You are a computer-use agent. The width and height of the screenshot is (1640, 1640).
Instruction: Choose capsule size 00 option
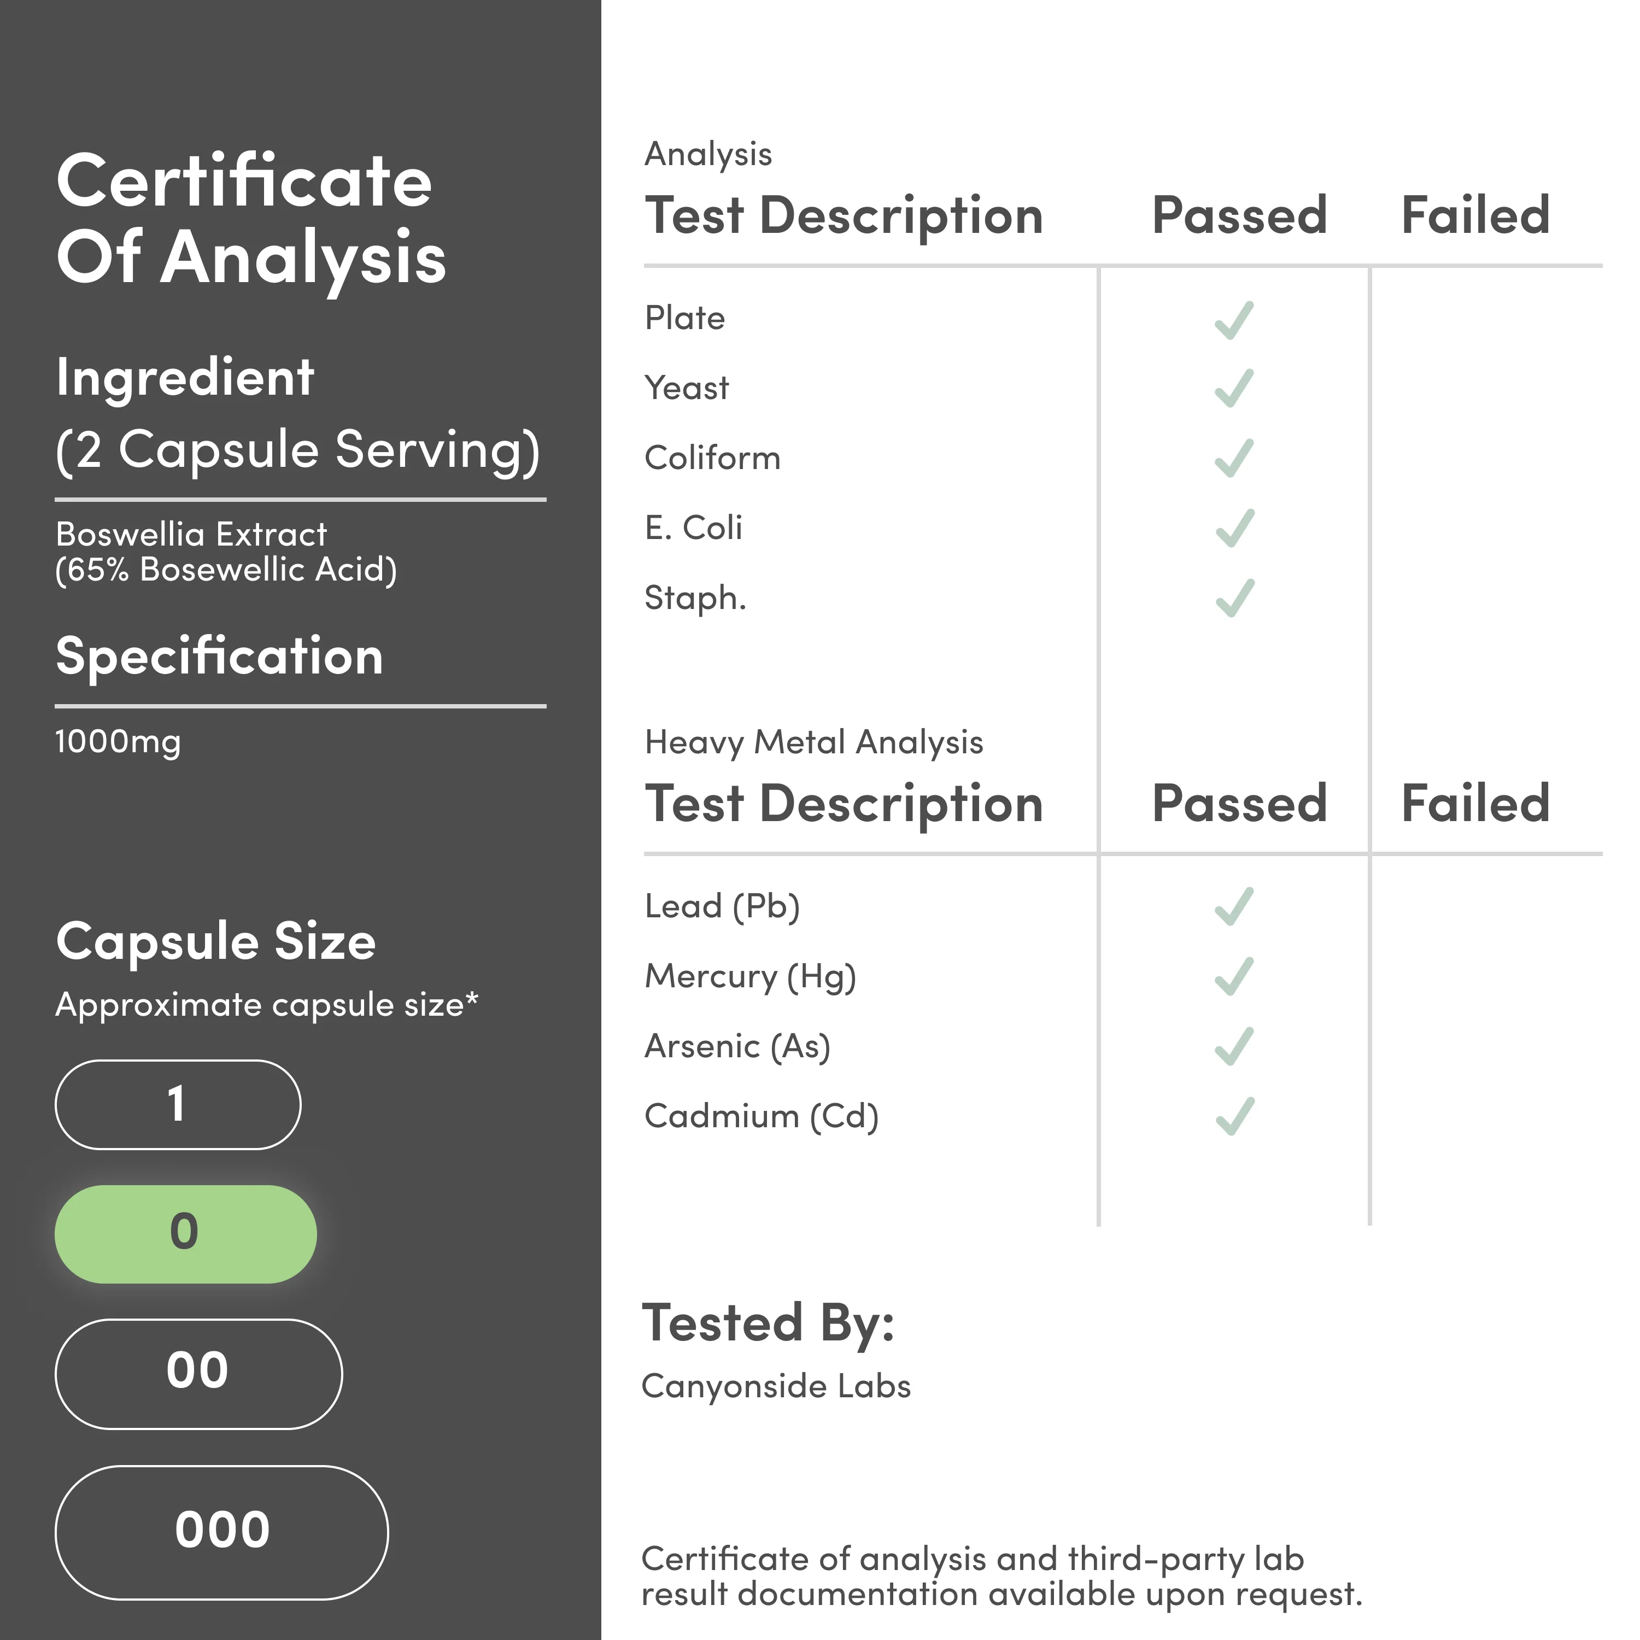tap(198, 1373)
